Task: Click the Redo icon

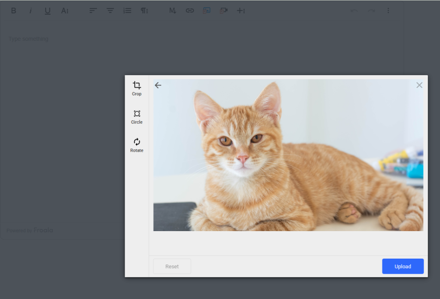Action: [371, 10]
